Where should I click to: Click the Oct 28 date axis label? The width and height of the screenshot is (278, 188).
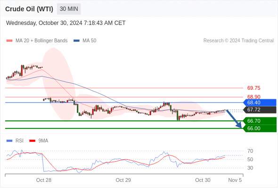(44, 180)
